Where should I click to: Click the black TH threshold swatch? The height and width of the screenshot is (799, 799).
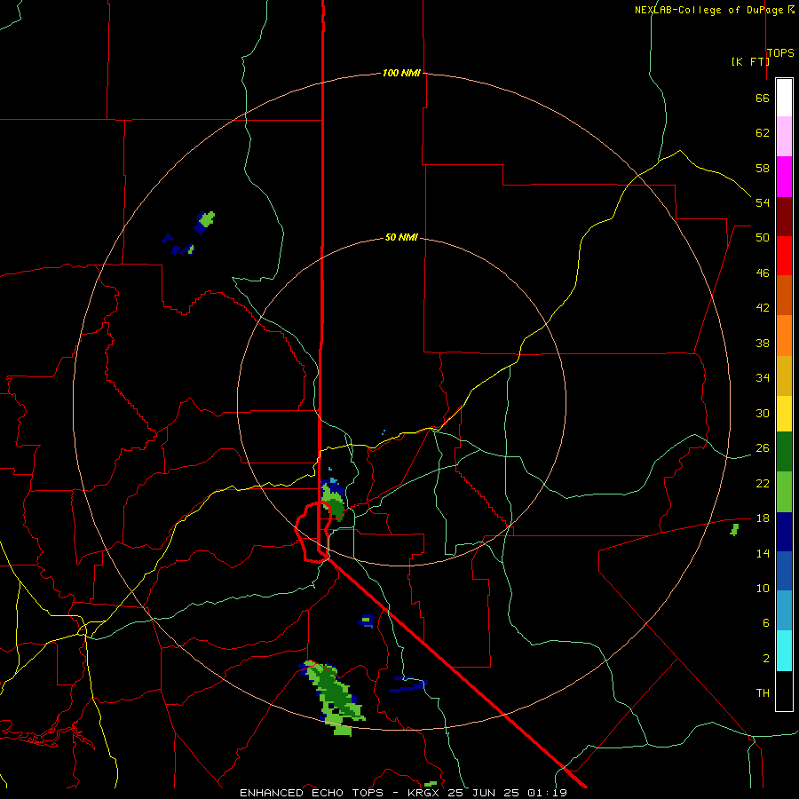pos(784,691)
